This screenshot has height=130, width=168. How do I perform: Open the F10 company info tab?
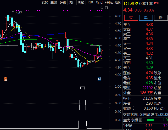pyautogui.click(x=90, y=2)
